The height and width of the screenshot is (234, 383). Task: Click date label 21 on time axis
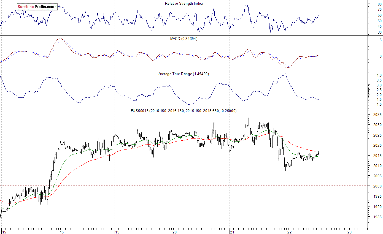tap(232, 232)
